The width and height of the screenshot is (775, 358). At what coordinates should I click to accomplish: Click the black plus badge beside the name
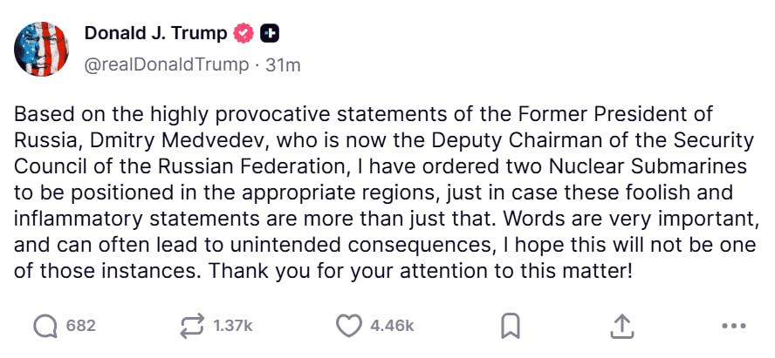[271, 34]
